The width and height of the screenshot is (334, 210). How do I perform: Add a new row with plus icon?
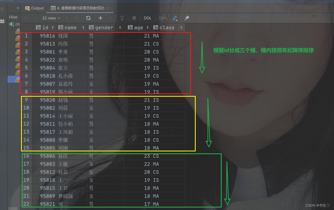tap(100, 18)
